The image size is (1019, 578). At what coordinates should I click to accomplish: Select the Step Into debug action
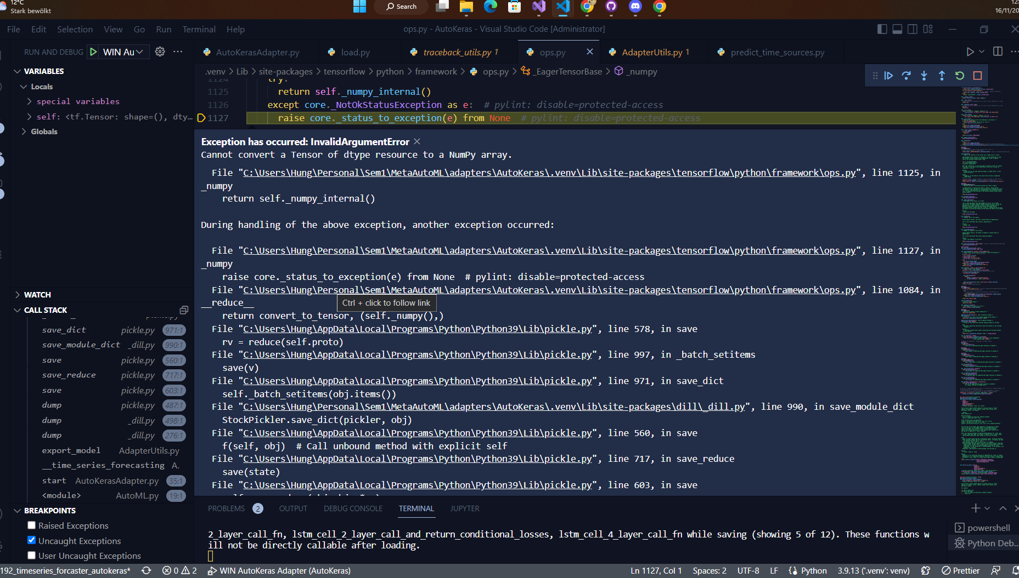[924, 75]
